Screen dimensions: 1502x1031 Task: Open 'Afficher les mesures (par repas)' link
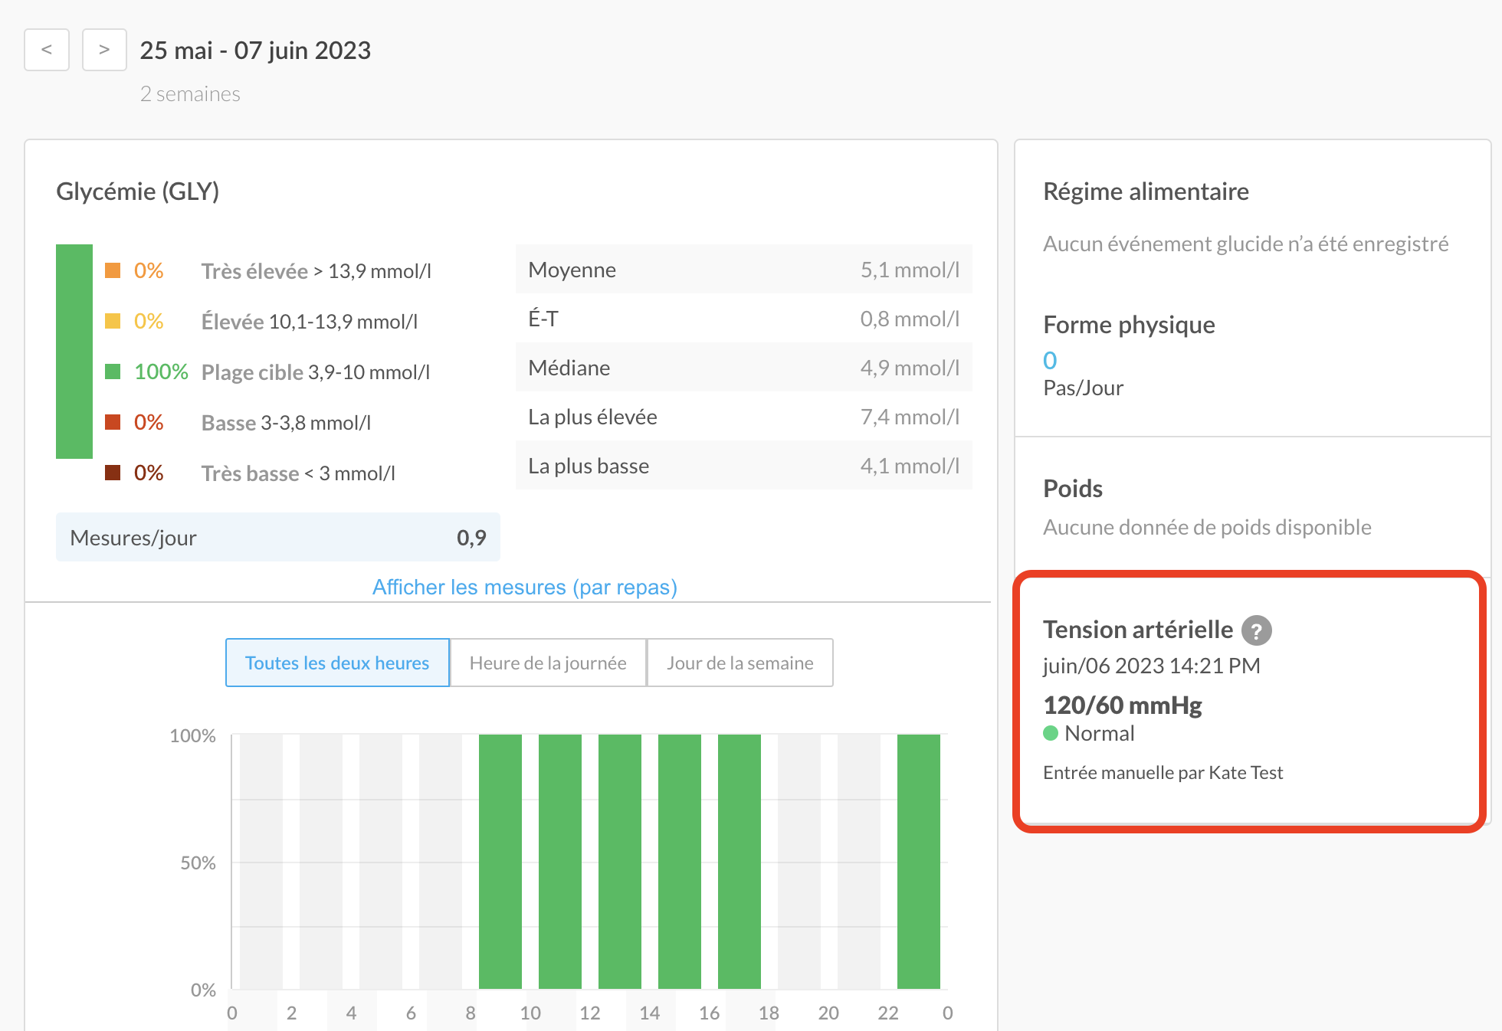coord(525,587)
